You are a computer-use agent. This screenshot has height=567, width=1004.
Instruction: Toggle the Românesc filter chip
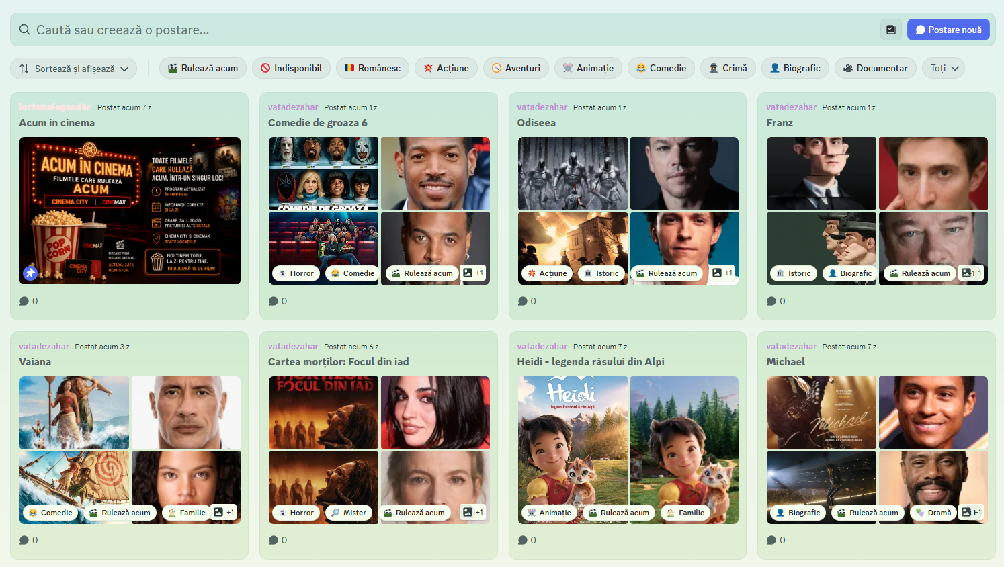[372, 69]
